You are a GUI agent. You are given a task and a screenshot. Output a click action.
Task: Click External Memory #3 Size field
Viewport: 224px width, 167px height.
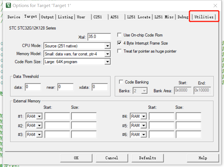pos(84,134)
